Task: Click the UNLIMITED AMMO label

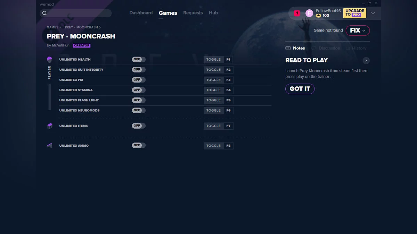Action: click(x=74, y=146)
